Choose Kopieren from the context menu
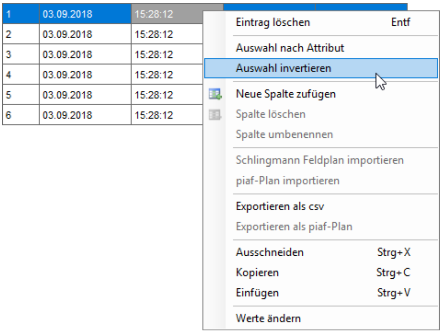 (257, 273)
